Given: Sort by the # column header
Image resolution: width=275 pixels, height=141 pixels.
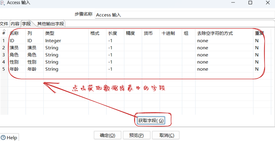Looking at the screenshot, I should point(4,33).
